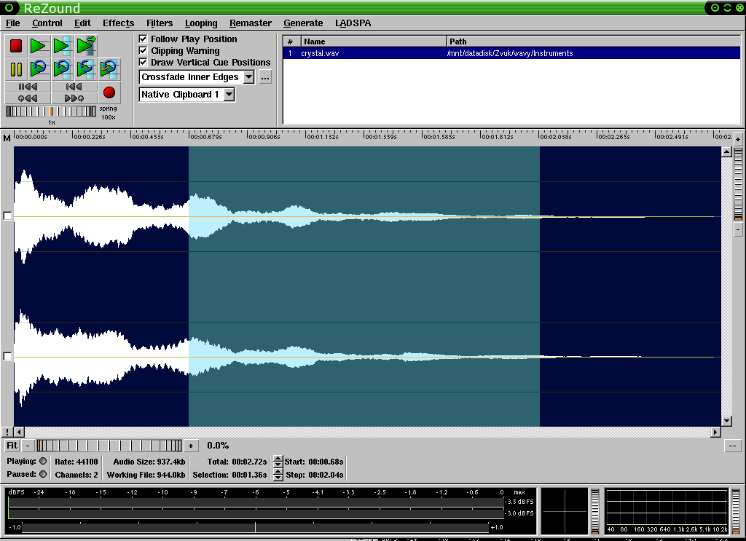Image resolution: width=746 pixels, height=541 pixels.
Task: Open the LADSPA menu
Action: (x=353, y=23)
